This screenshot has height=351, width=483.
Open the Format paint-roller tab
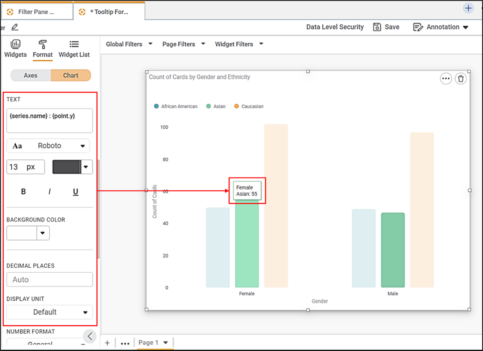pos(43,44)
